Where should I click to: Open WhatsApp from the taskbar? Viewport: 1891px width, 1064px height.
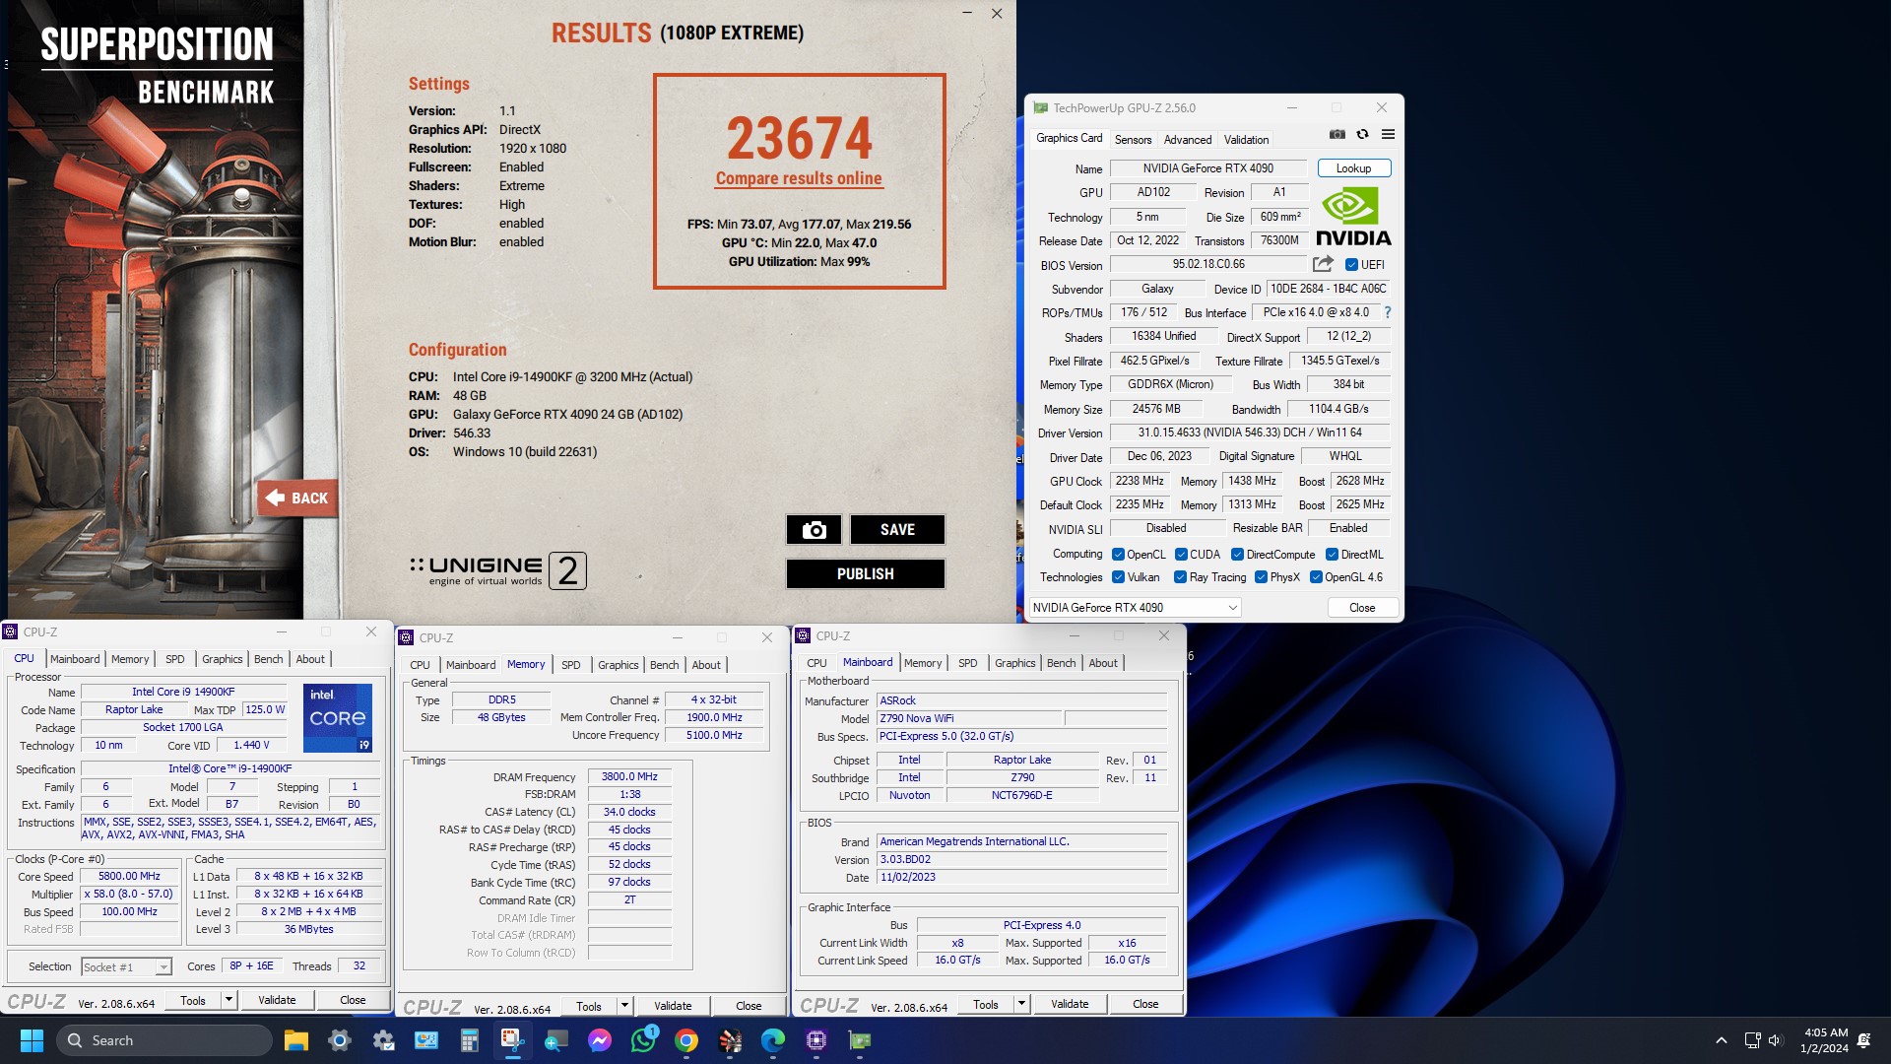tap(643, 1040)
